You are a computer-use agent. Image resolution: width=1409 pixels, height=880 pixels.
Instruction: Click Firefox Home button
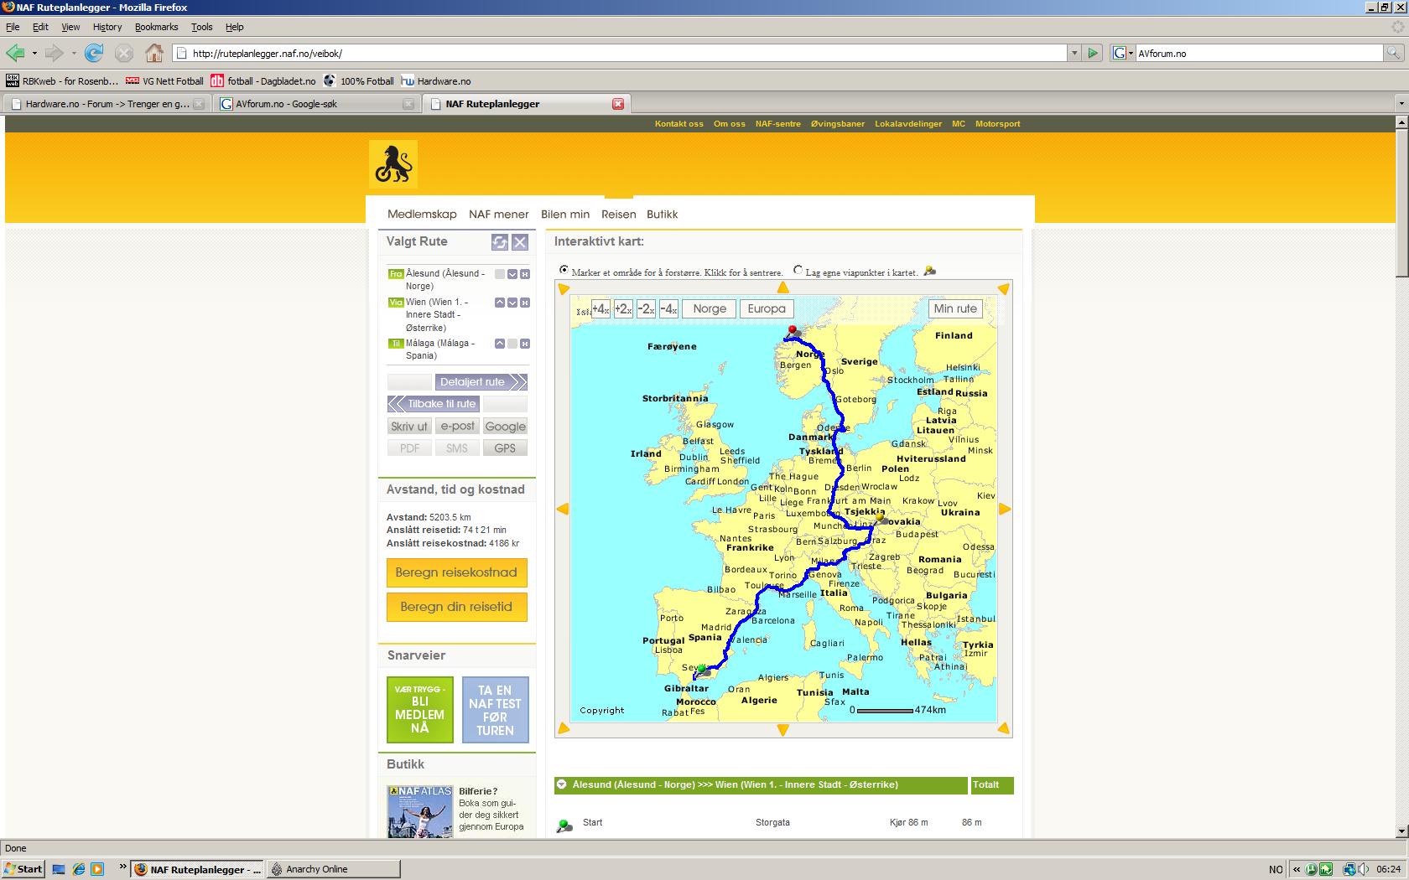[x=154, y=53]
